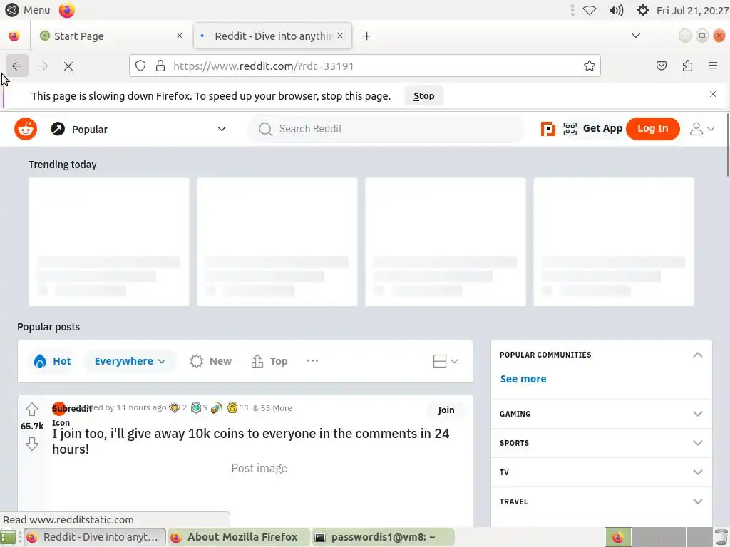This screenshot has height=547, width=730.
Task: Click the QR code icon
Action: click(x=570, y=129)
